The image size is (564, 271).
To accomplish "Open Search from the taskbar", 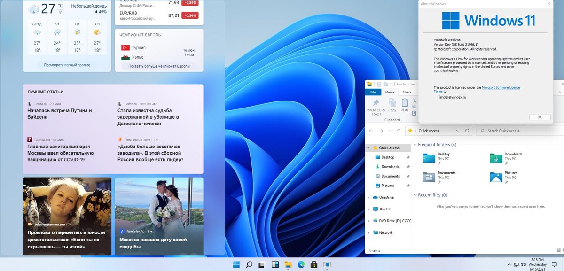I will 250,264.
